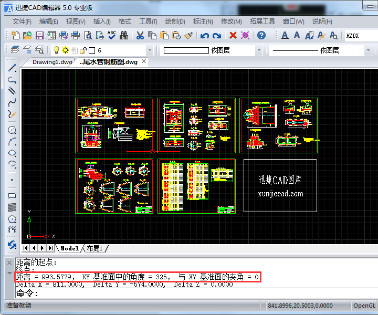Select the Circle tool
The height and width of the screenshot is (315, 378).
click(x=12, y=130)
